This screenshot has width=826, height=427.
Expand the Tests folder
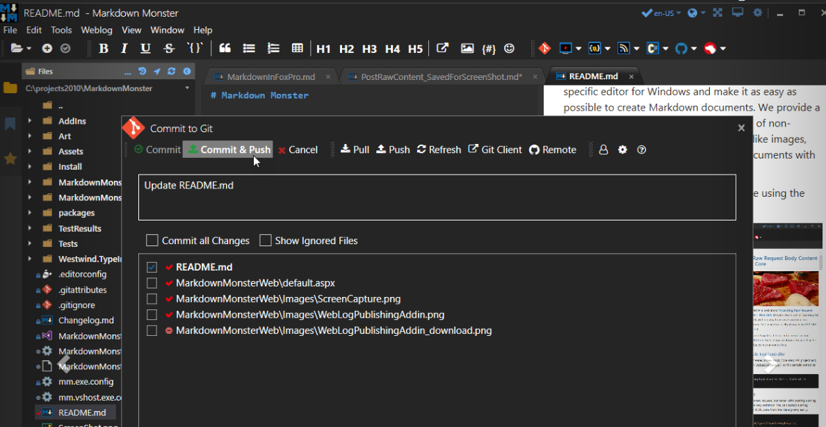pos(29,243)
